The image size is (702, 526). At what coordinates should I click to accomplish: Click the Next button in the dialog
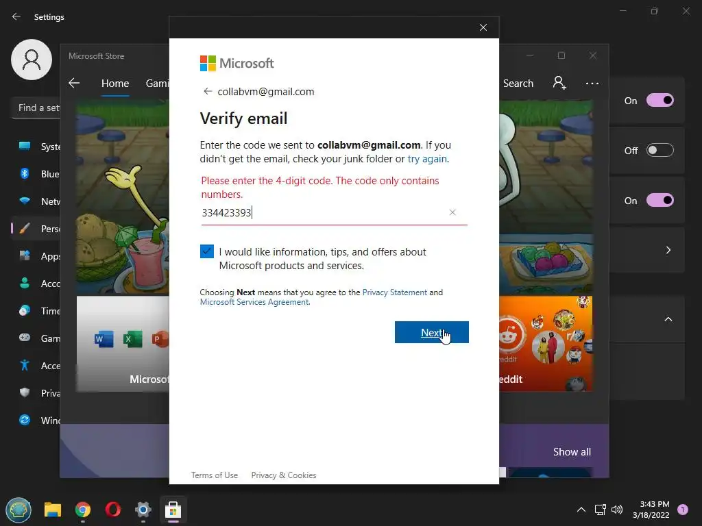pos(432,332)
